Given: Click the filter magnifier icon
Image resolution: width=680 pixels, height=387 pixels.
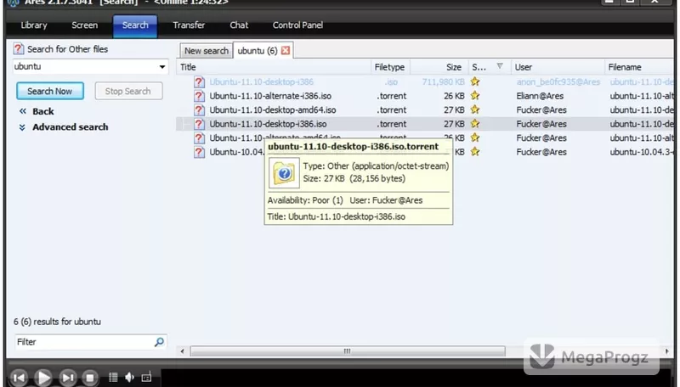Looking at the screenshot, I should (159, 342).
